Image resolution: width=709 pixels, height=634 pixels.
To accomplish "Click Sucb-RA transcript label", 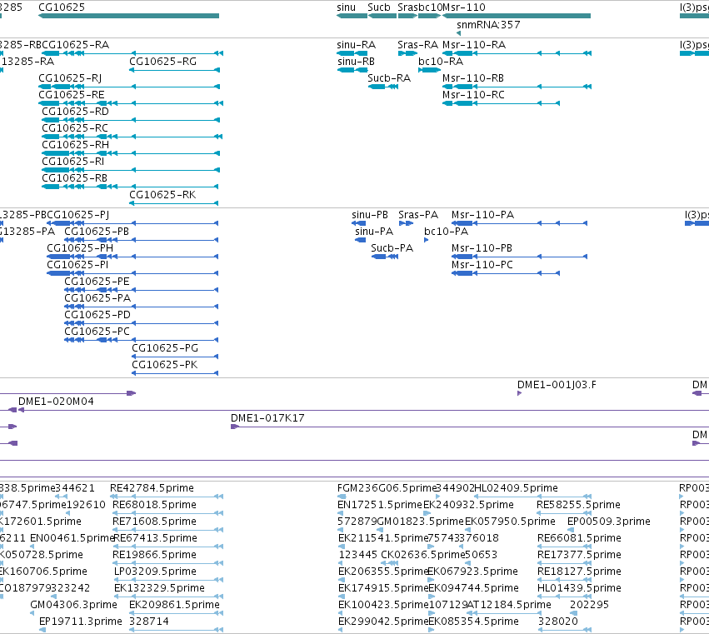I will pos(389,78).
